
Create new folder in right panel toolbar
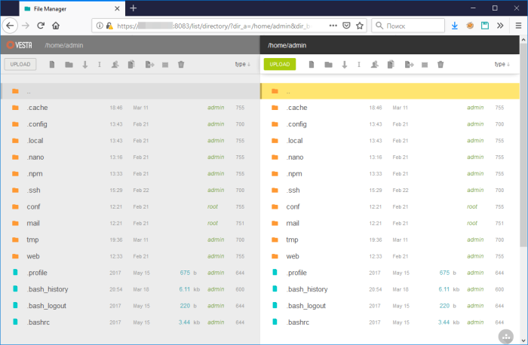coord(328,65)
